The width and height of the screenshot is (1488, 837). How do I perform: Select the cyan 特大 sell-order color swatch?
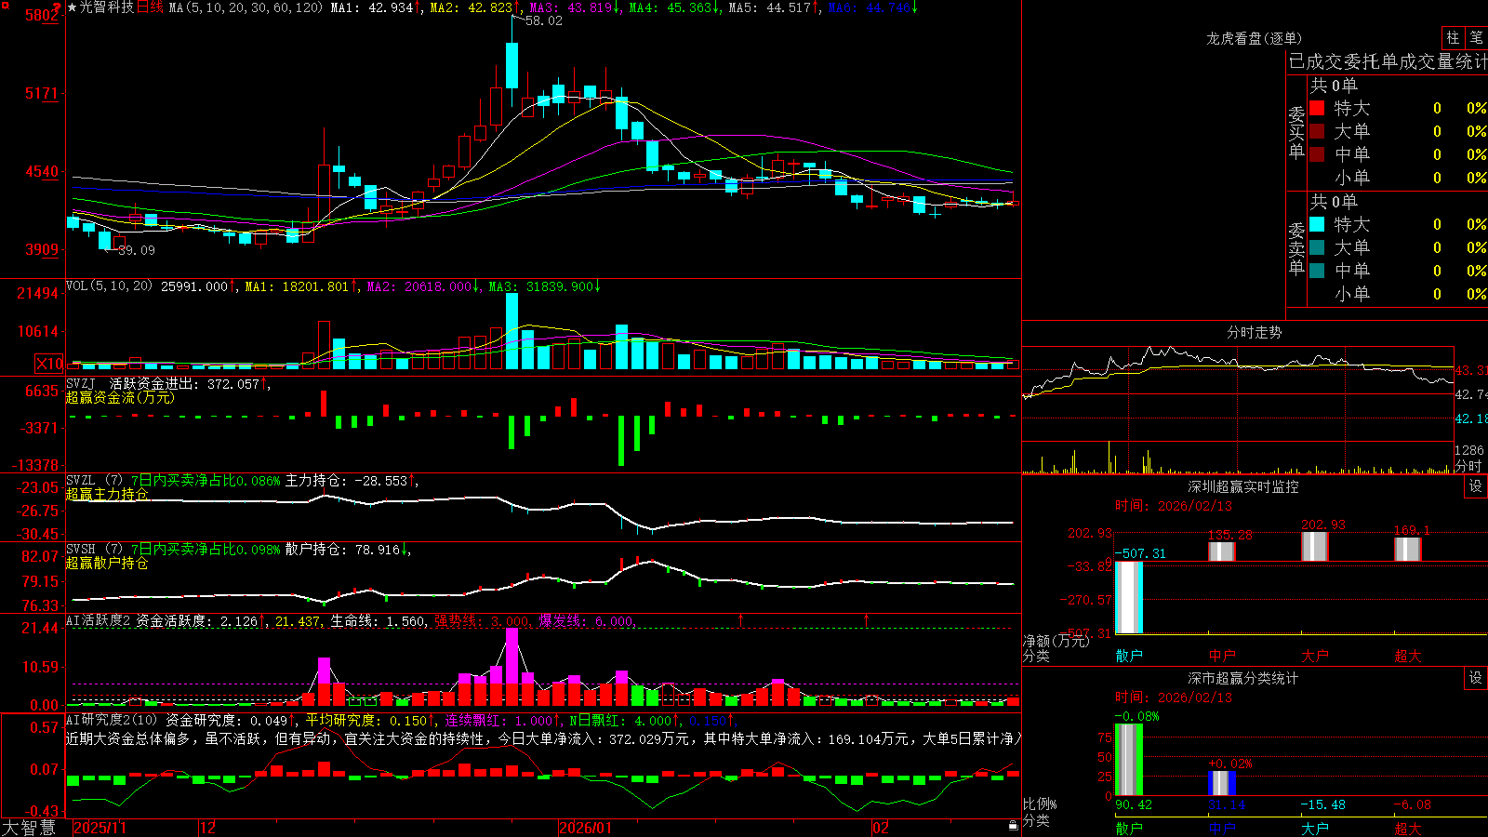tap(1317, 224)
